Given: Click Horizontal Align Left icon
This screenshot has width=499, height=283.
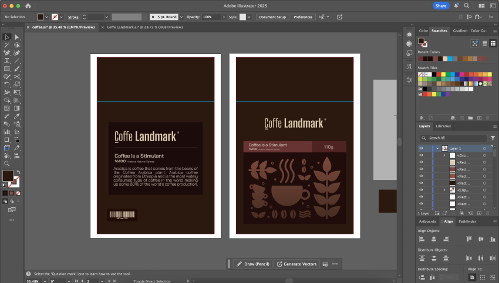Looking at the screenshot, I should (422, 239).
